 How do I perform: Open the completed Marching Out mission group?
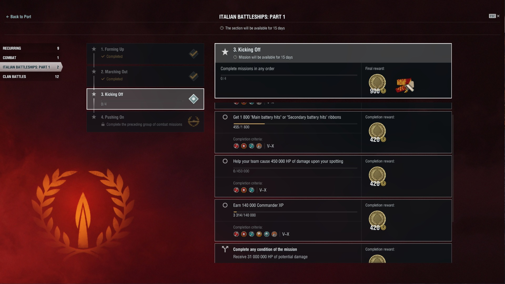coord(145,76)
